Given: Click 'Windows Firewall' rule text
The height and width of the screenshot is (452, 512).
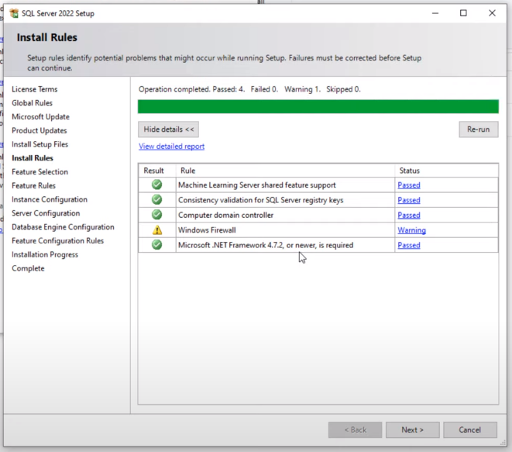Looking at the screenshot, I should click(207, 230).
